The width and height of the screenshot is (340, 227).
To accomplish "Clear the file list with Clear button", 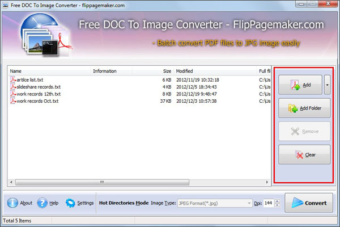I will [x=304, y=155].
